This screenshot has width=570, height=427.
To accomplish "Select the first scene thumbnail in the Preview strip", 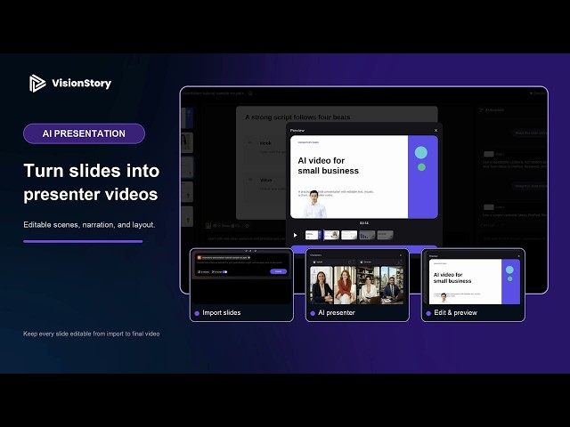I will [313, 235].
